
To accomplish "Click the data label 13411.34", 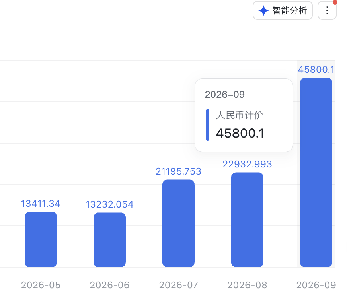I will coord(41,204).
